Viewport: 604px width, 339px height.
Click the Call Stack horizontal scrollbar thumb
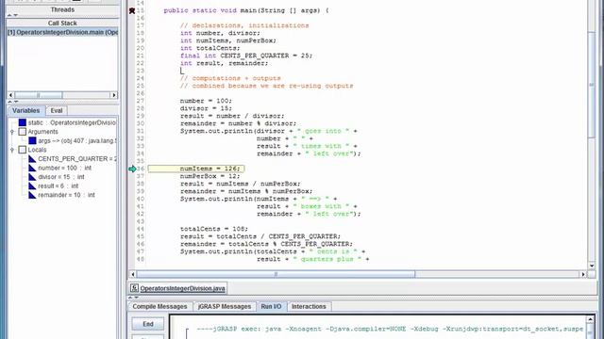pyautogui.click(x=39, y=95)
